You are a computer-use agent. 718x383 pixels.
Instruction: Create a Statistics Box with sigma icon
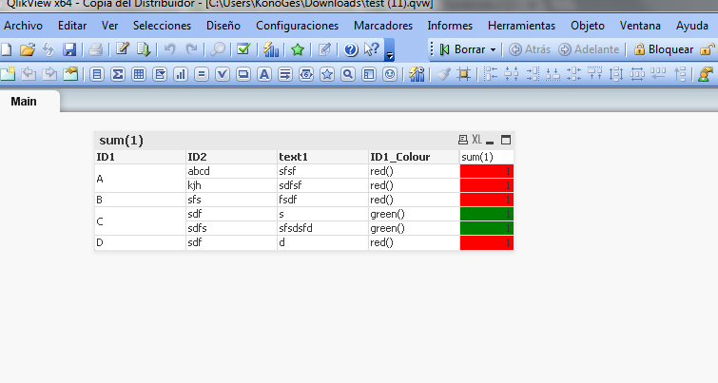[118, 74]
